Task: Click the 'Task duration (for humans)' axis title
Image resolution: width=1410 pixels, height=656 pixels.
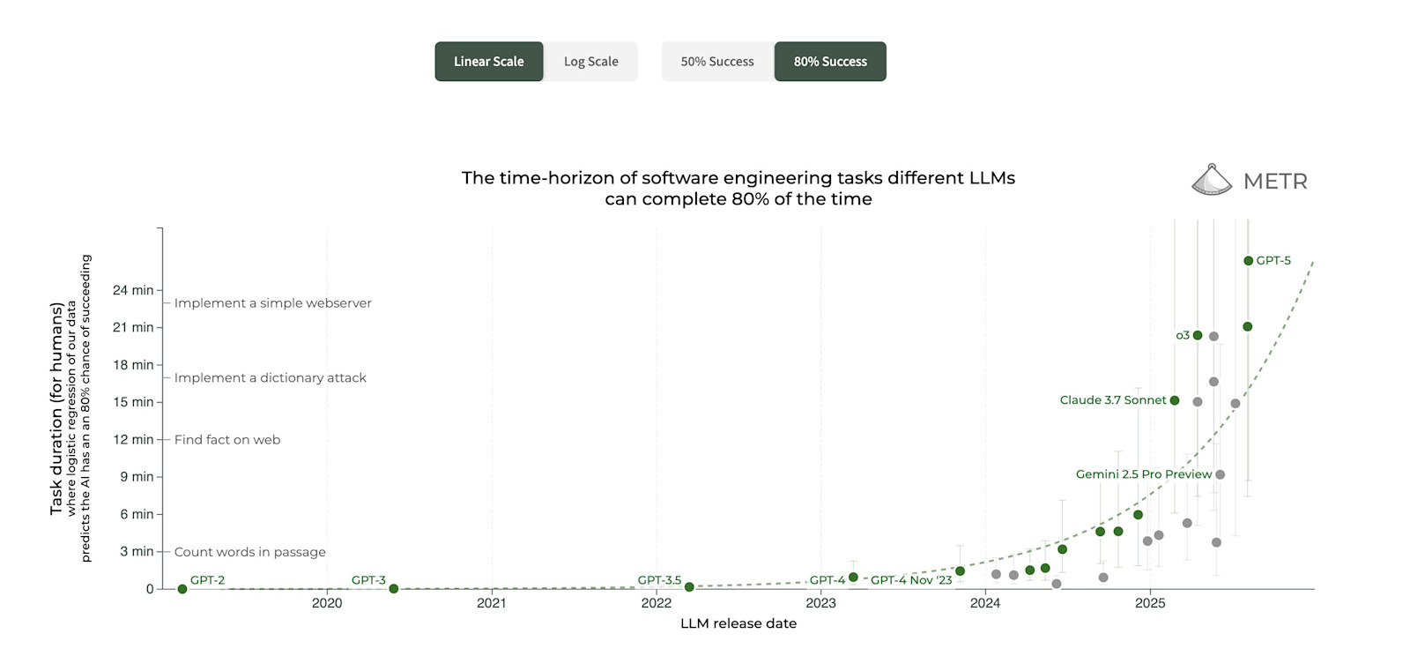Action: [x=57, y=408]
